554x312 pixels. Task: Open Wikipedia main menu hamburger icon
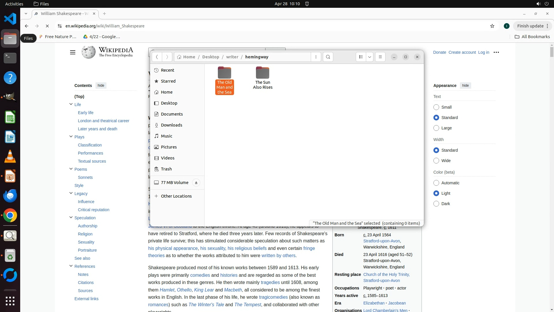(x=72, y=52)
